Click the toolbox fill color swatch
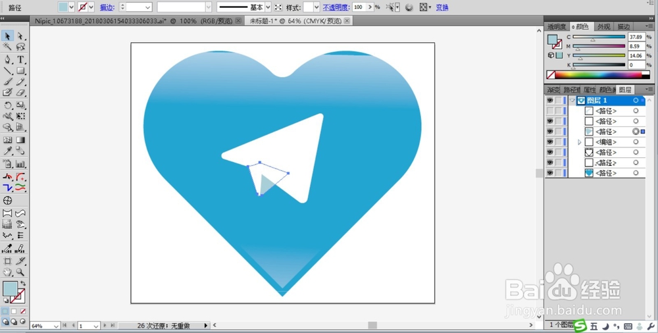The image size is (658, 333). [x=10, y=288]
